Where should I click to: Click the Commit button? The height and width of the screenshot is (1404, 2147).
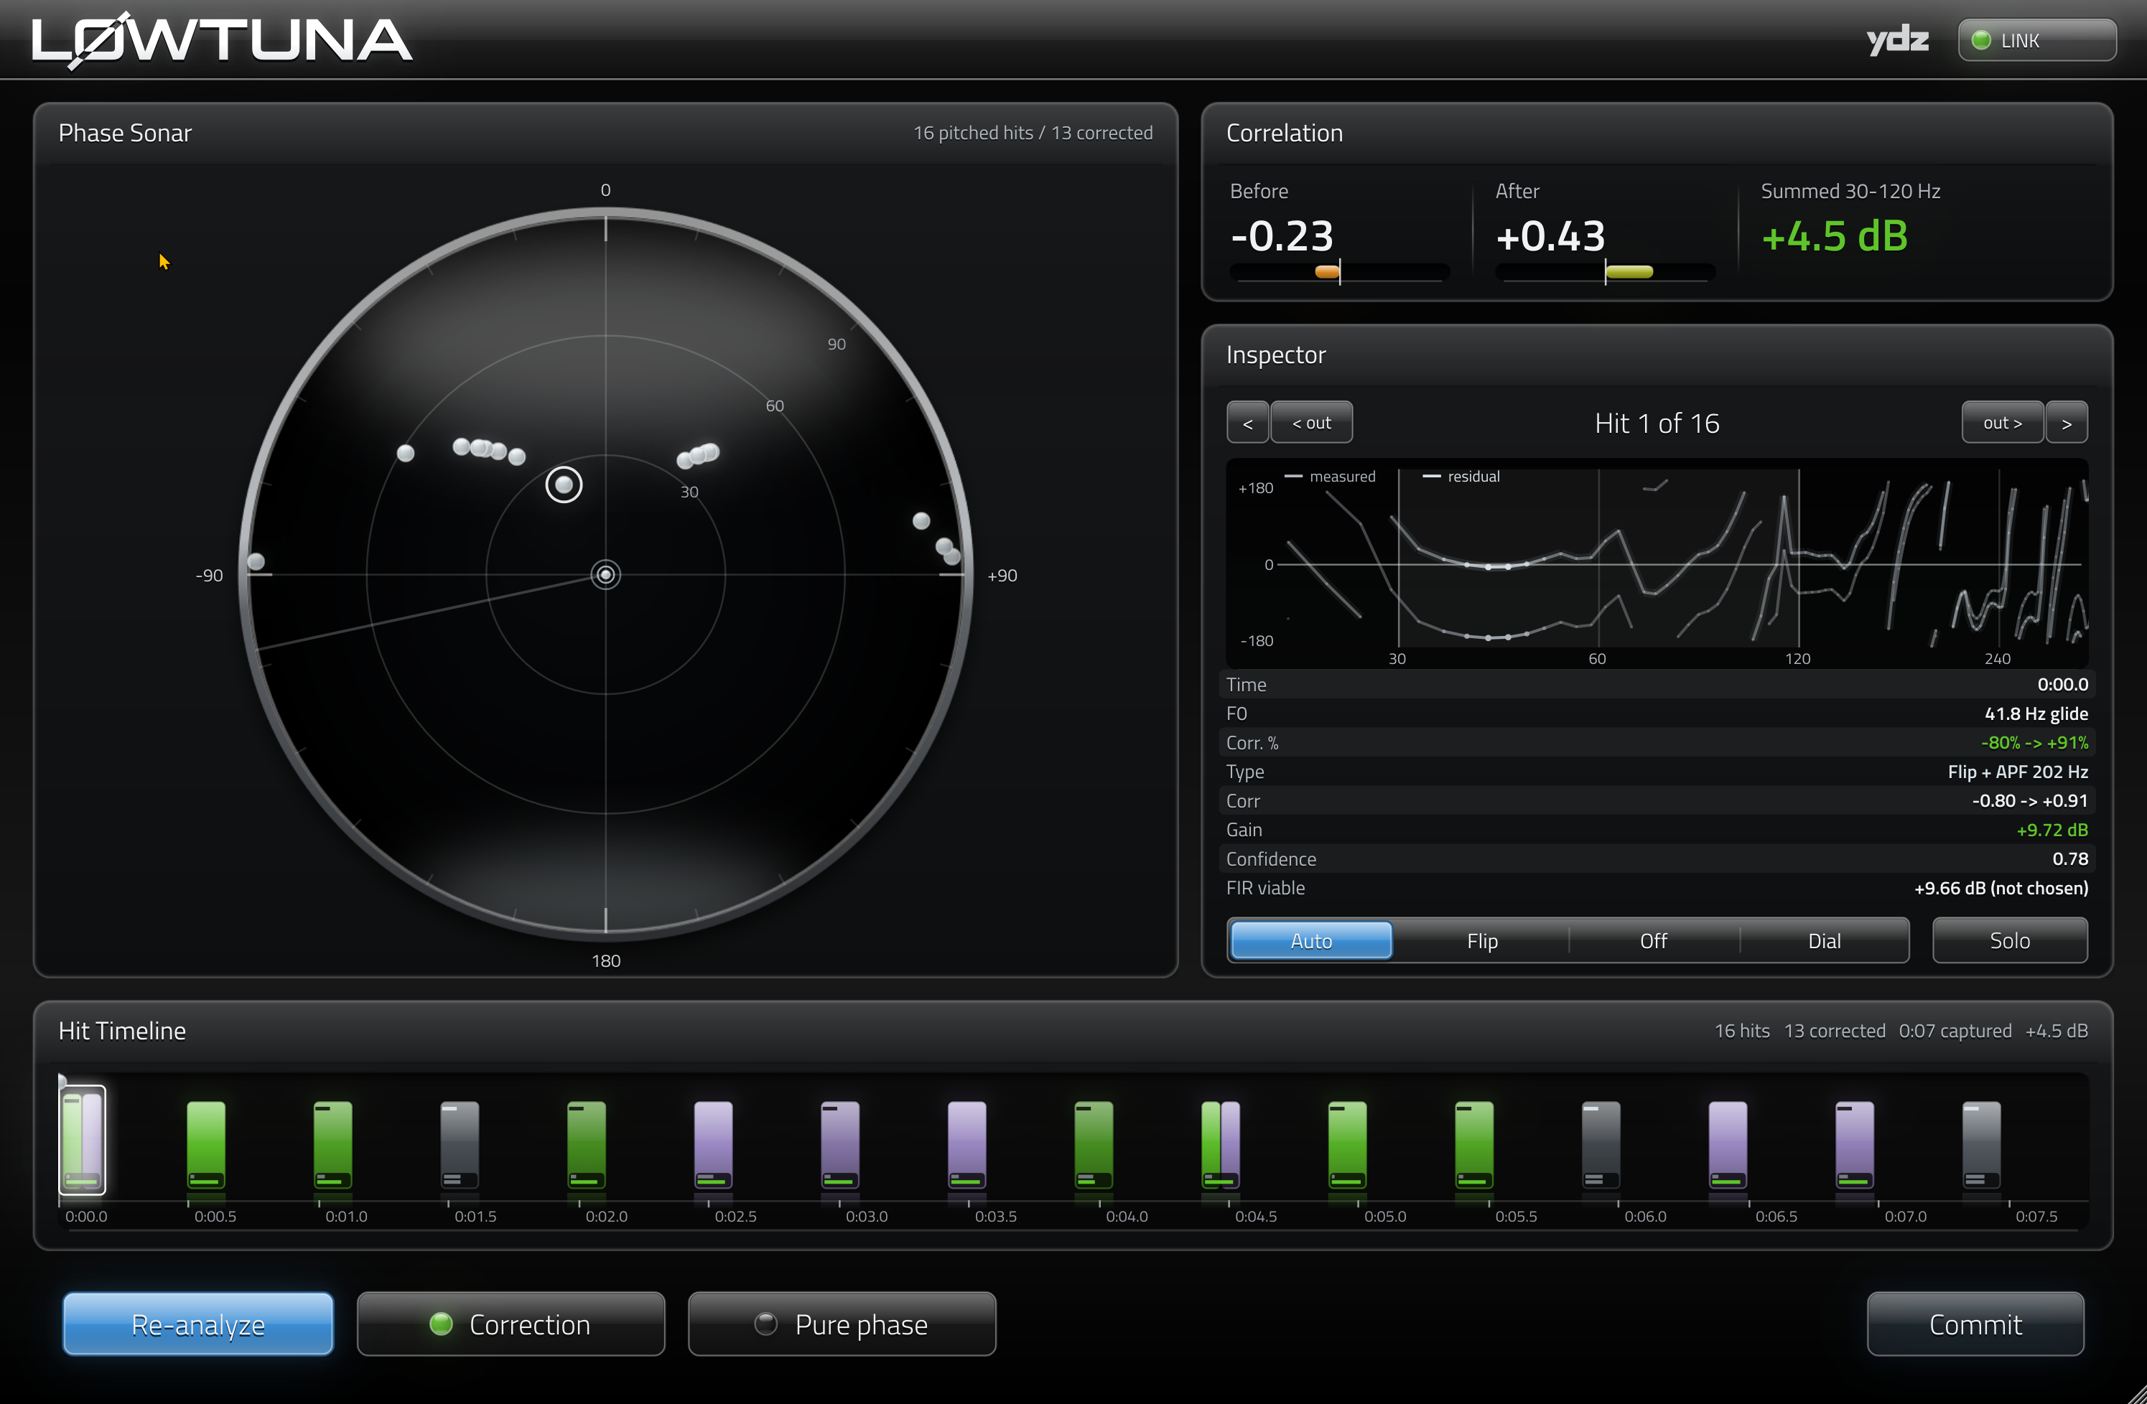(x=1975, y=1324)
